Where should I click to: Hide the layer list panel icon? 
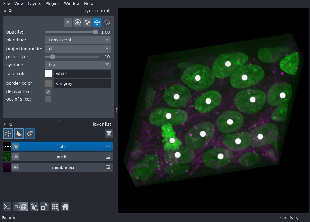(x=5, y=124)
